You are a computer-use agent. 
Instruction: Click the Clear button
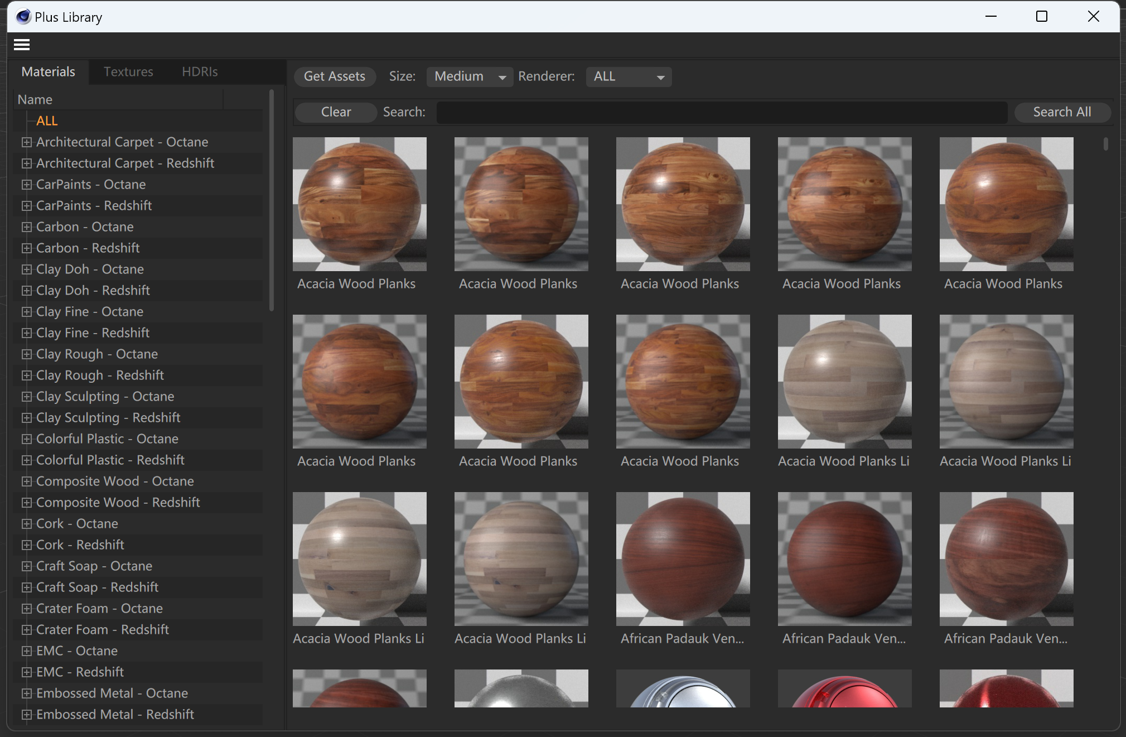point(336,112)
